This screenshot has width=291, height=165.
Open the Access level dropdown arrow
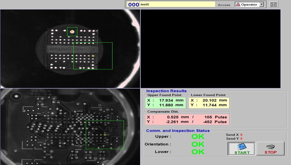(x=262, y=4)
